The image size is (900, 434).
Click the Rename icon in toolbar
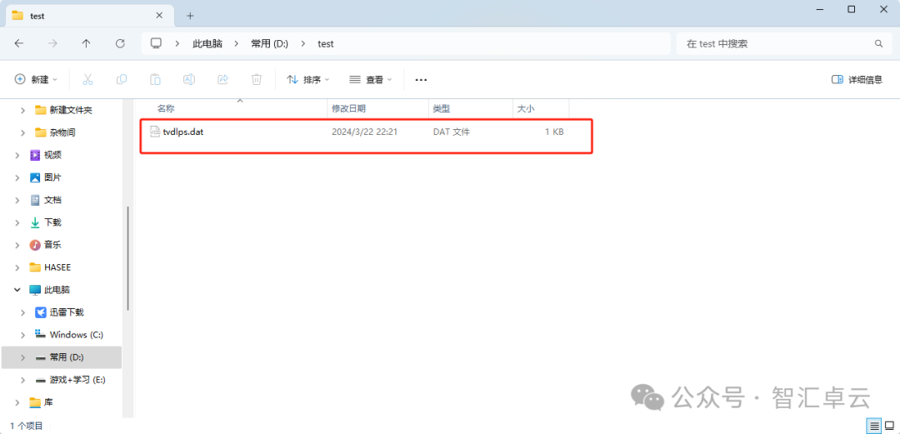pos(189,79)
